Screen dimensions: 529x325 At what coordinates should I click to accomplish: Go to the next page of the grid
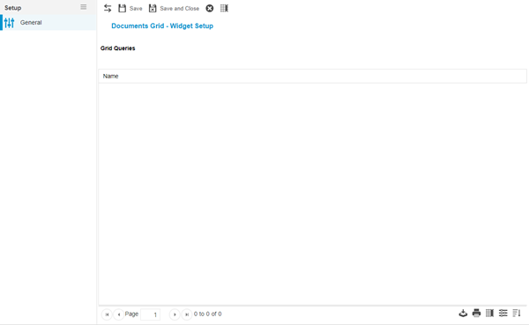point(175,314)
